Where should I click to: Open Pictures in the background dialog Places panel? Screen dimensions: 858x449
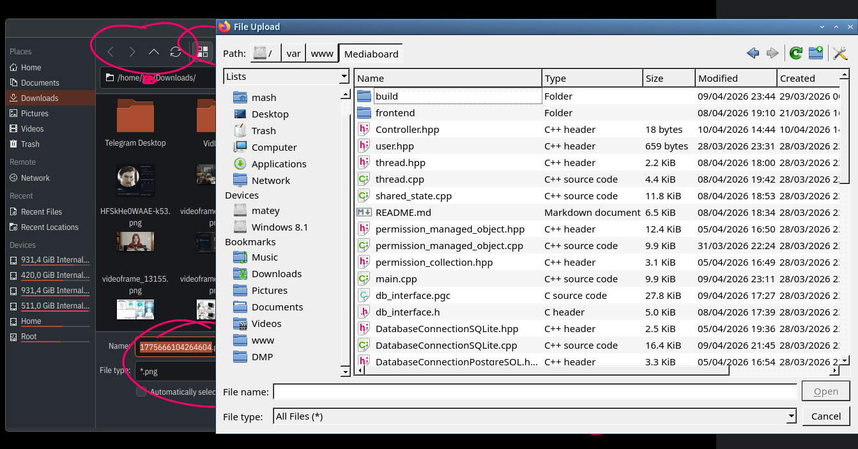50,113
